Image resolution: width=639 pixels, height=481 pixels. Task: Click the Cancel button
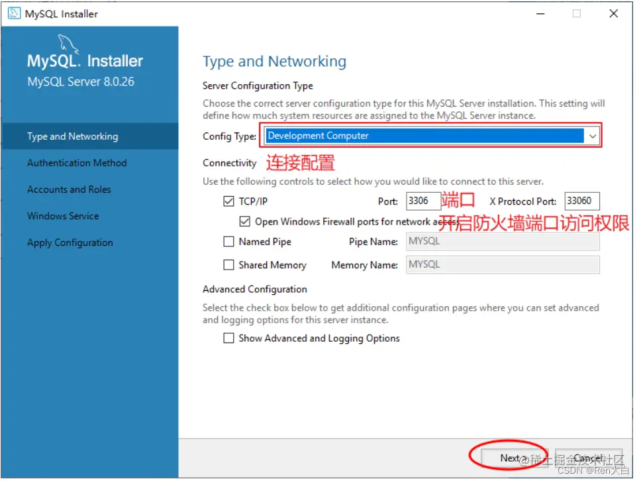tap(589, 458)
